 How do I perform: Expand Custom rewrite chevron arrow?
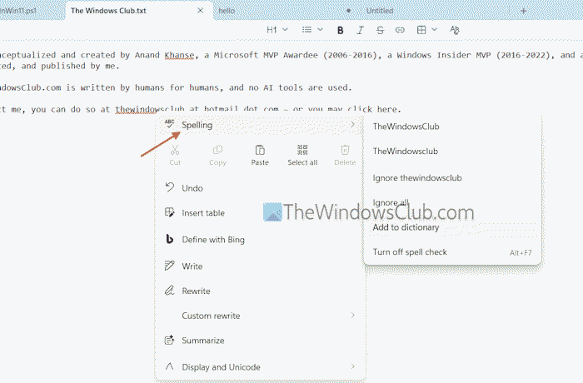point(352,316)
